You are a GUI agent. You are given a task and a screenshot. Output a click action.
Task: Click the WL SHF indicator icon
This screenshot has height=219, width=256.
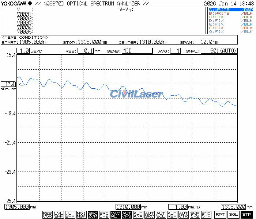point(70,215)
